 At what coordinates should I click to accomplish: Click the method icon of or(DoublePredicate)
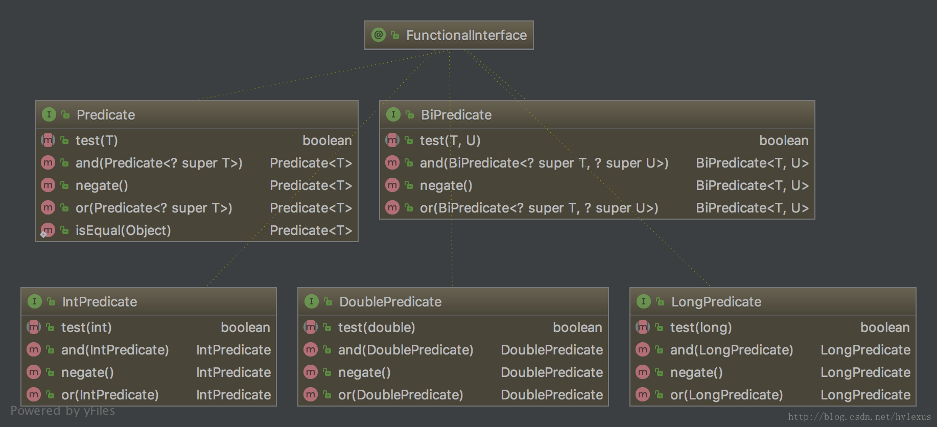(310, 394)
